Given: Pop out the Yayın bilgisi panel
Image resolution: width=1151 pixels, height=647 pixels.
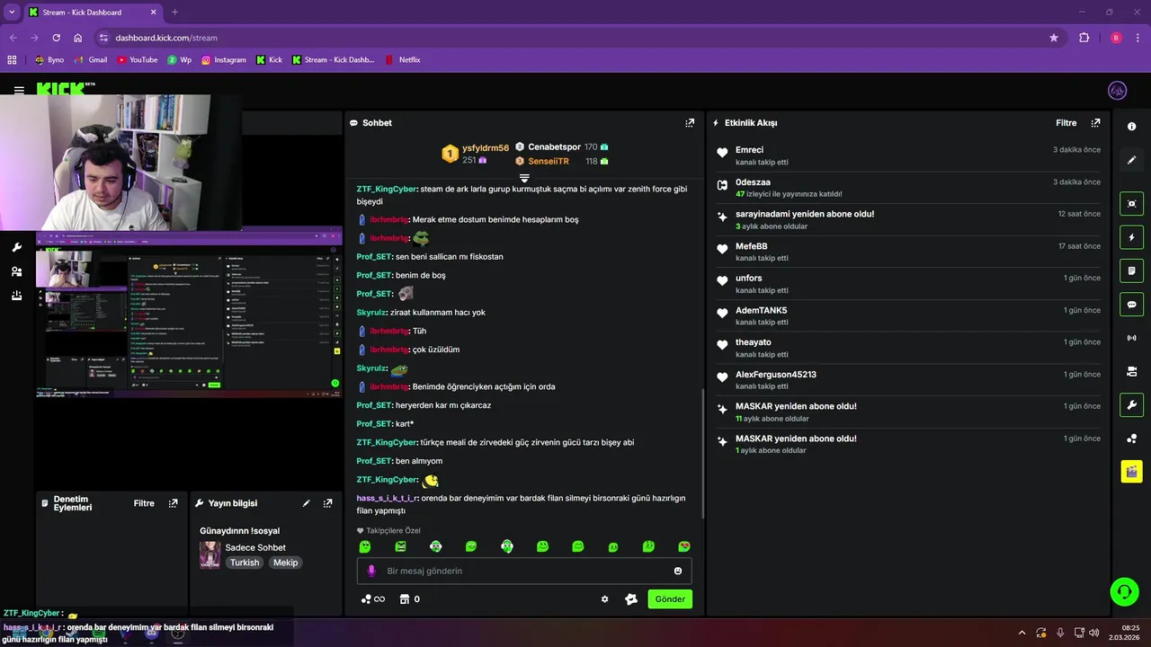Looking at the screenshot, I should [327, 503].
